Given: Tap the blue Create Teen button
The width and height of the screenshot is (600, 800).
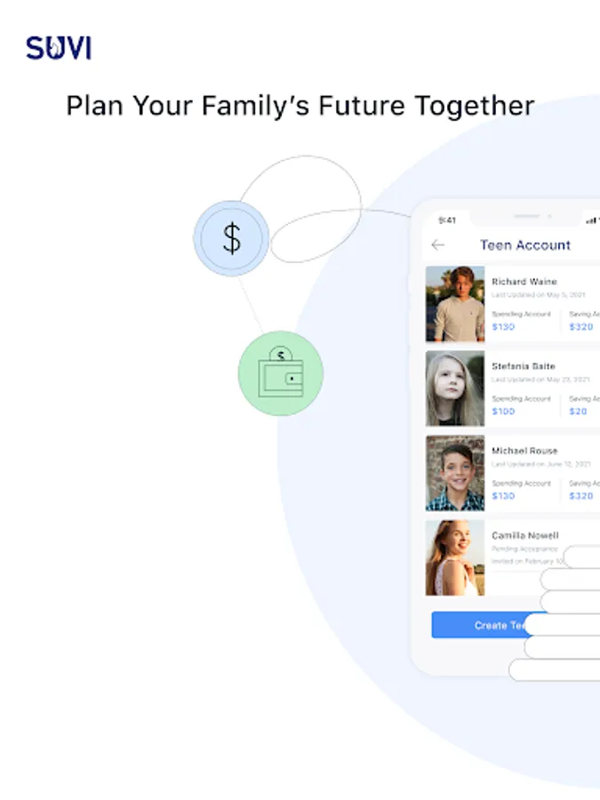Looking at the screenshot, I should point(487,625).
